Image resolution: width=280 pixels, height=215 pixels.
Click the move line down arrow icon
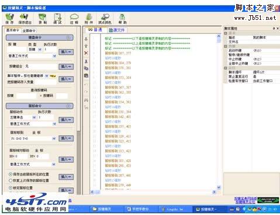click(x=86, y=39)
